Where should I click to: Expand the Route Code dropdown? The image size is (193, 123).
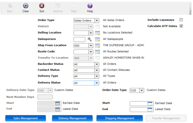(91, 52)
